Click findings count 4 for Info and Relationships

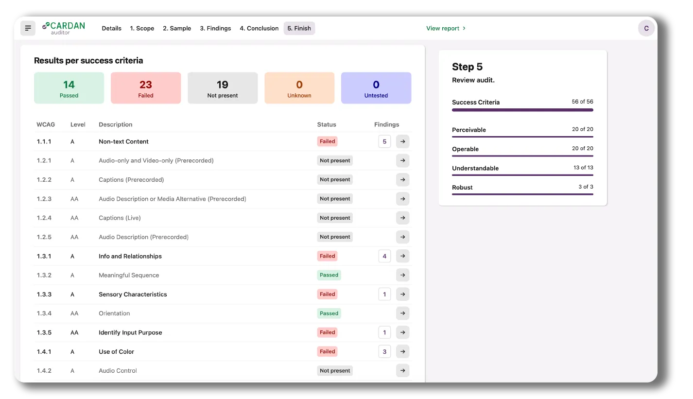(384, 256)
